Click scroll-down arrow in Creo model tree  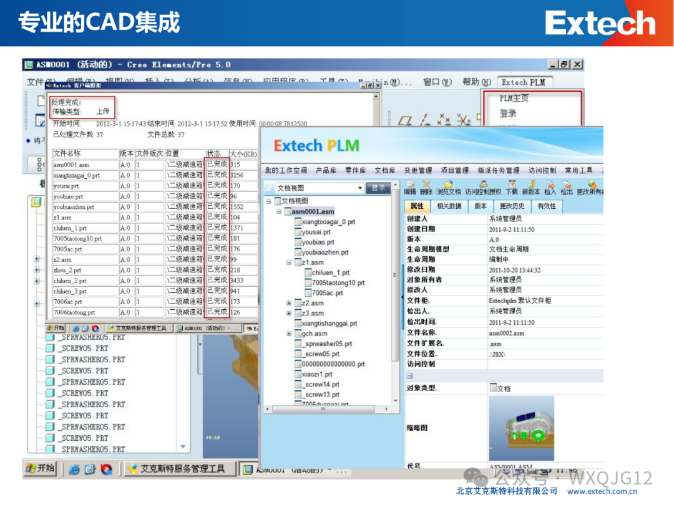point(183,446)
